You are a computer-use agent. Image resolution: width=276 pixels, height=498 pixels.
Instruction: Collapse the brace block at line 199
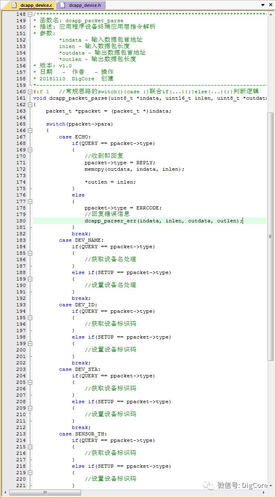click(30, 343)
